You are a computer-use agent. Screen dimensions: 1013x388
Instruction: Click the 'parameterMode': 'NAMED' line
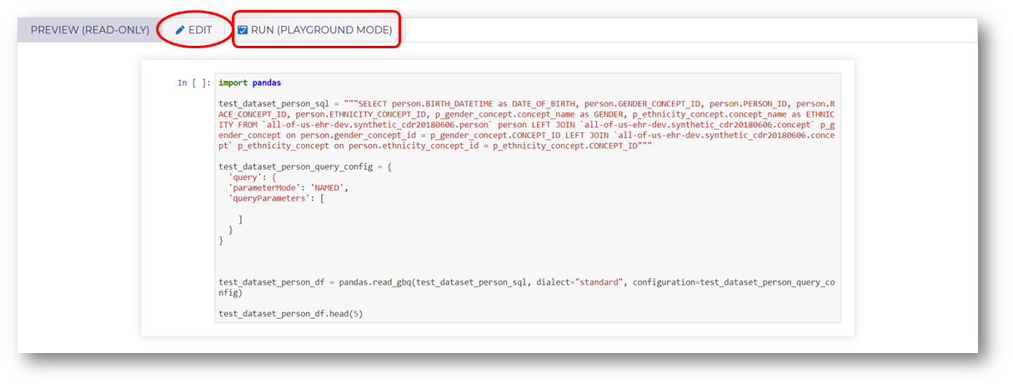(288, 187)
